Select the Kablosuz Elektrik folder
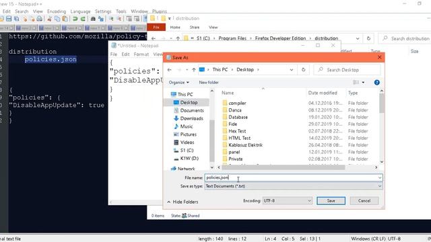This screenshot has height=242, width=431. (x=245, y=145)
